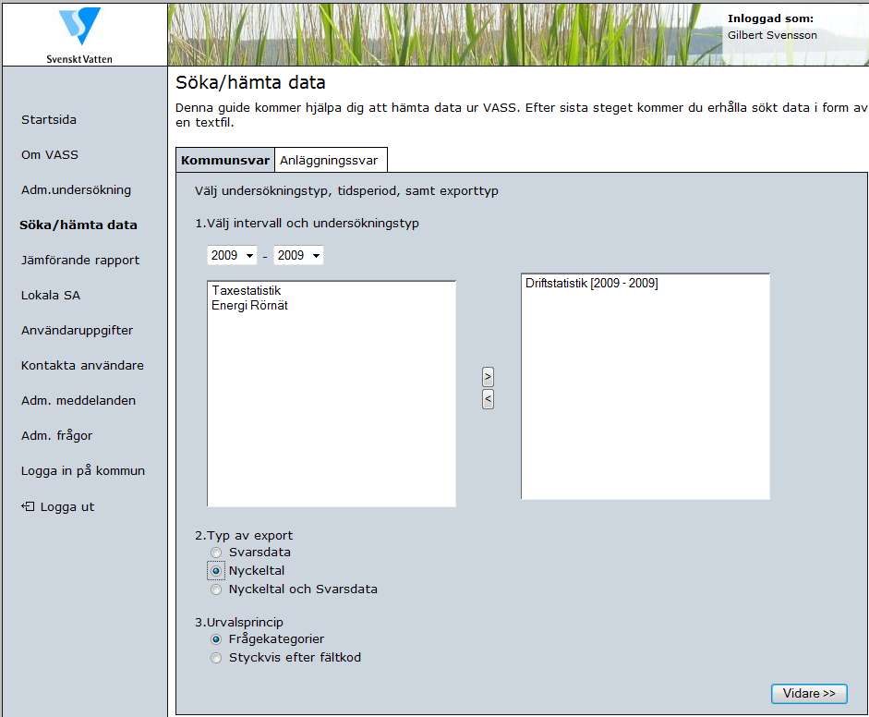869x717 pixels.
Task: Open the end year 2009 dropdown
Action: coord(298,255)
